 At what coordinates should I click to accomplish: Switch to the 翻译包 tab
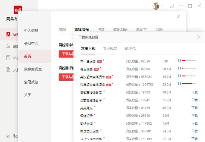(x=130, y=49)
